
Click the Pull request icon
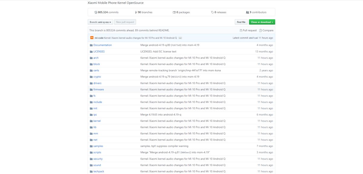point(241,30)
